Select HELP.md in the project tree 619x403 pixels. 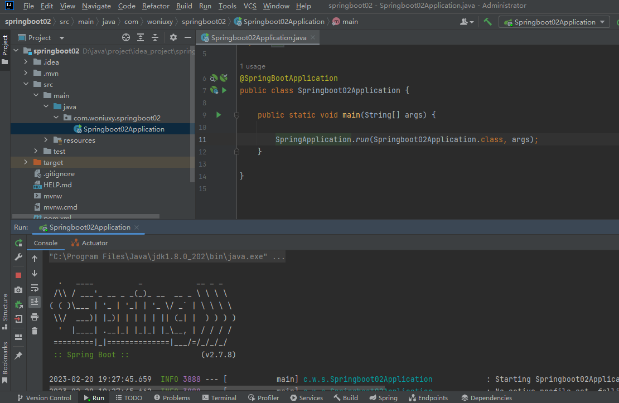click(x=57, y=184)
